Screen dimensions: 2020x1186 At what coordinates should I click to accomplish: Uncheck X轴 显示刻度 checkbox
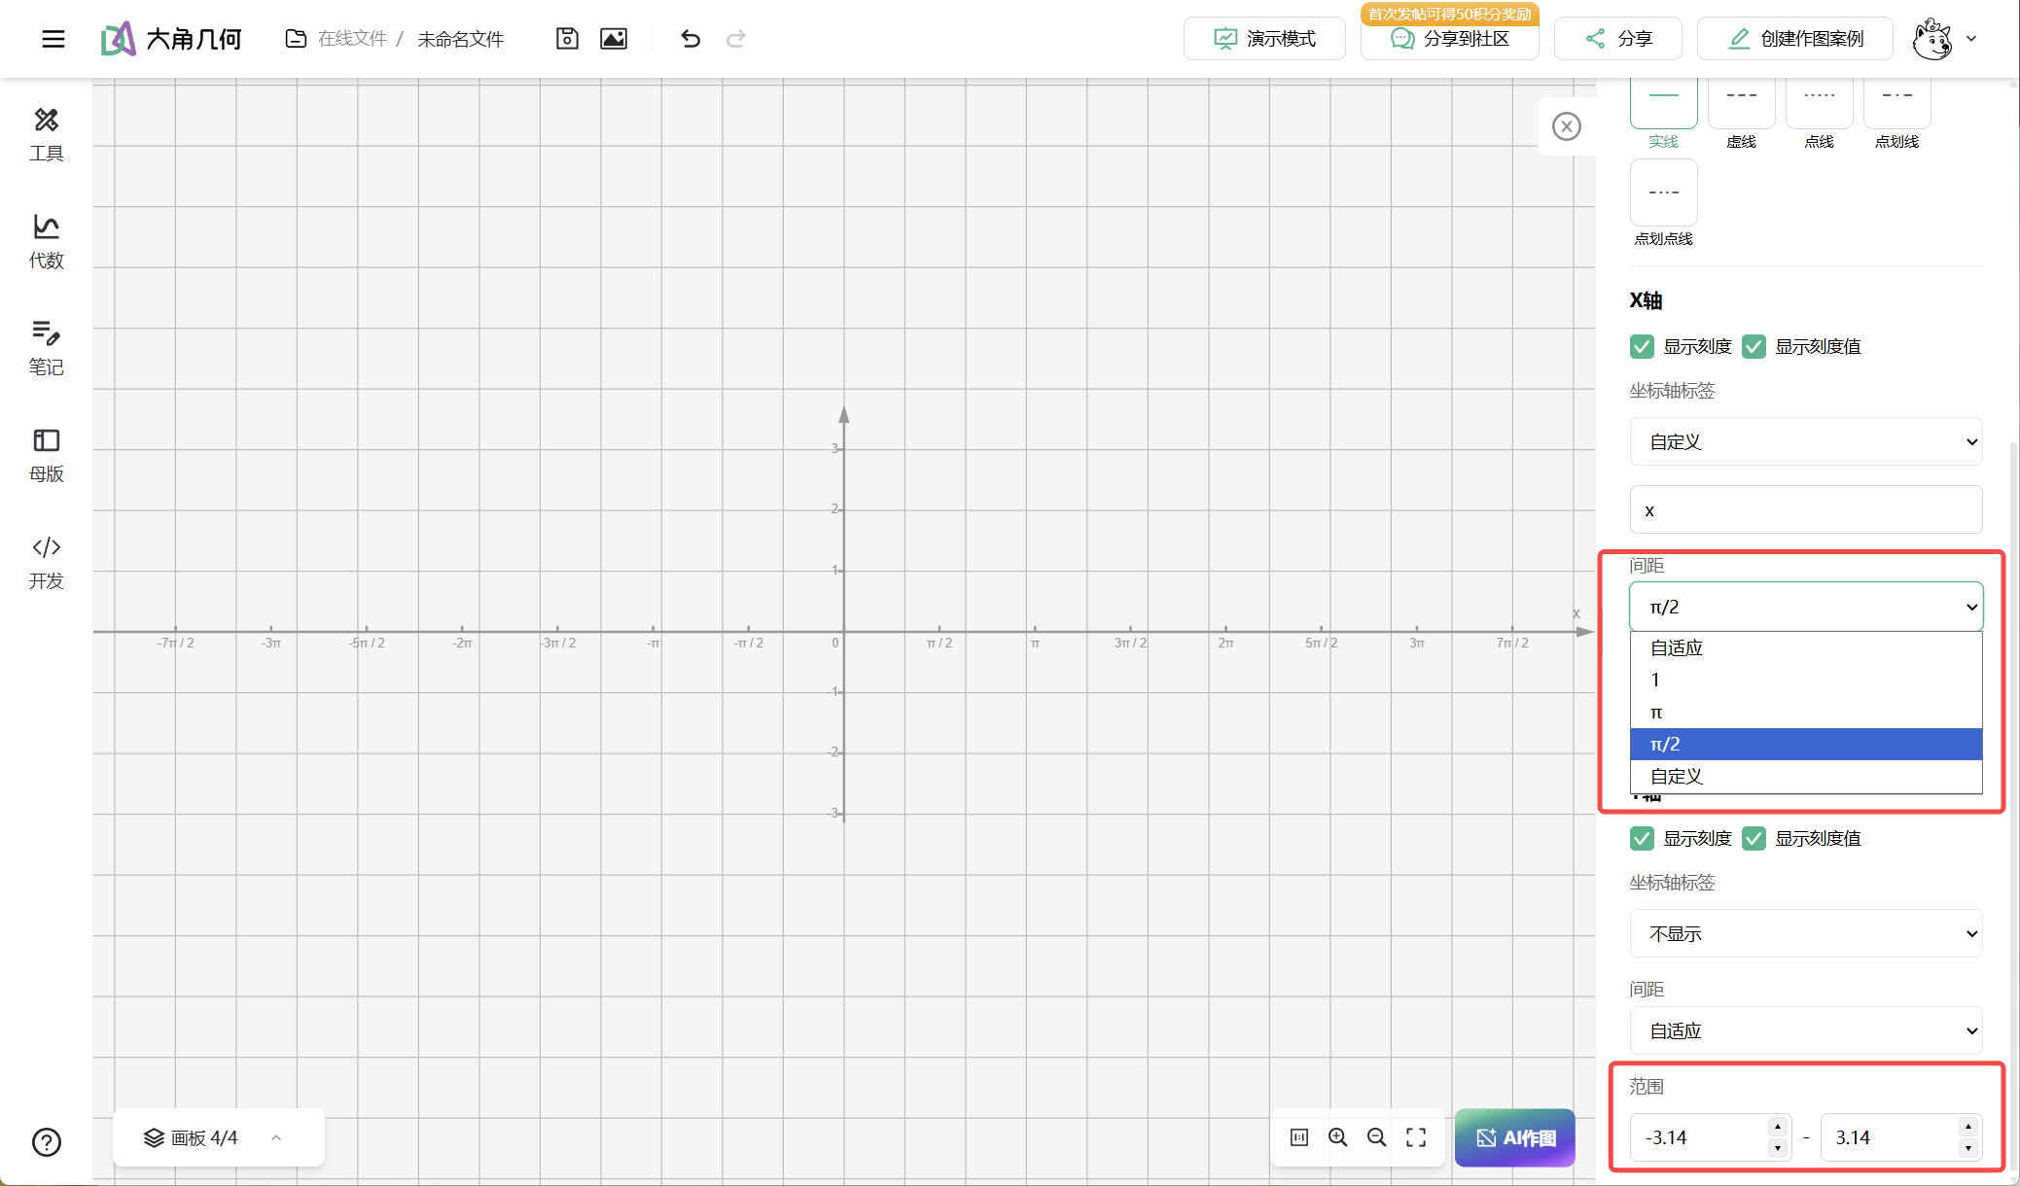pos(1642,347)
